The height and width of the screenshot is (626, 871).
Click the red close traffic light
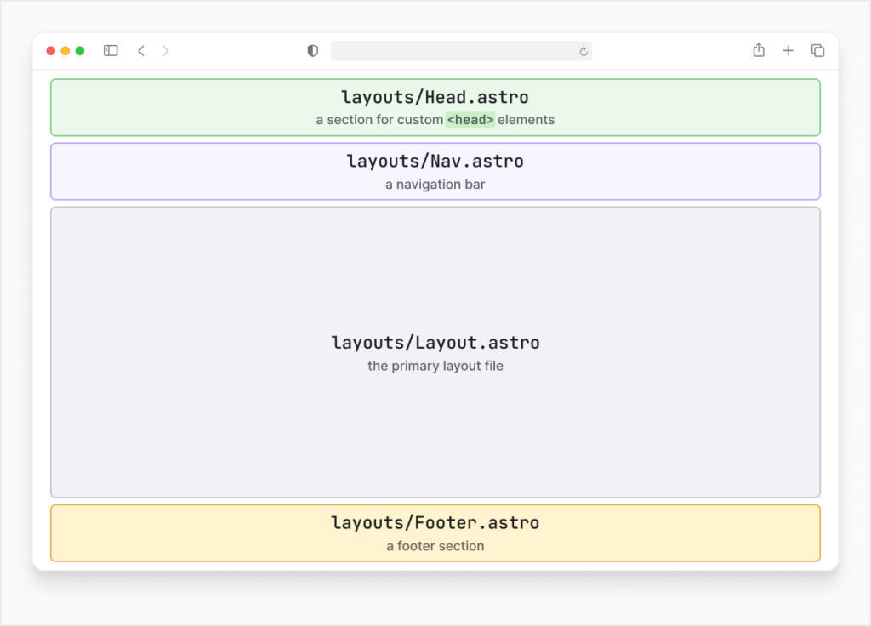[50, 50]
